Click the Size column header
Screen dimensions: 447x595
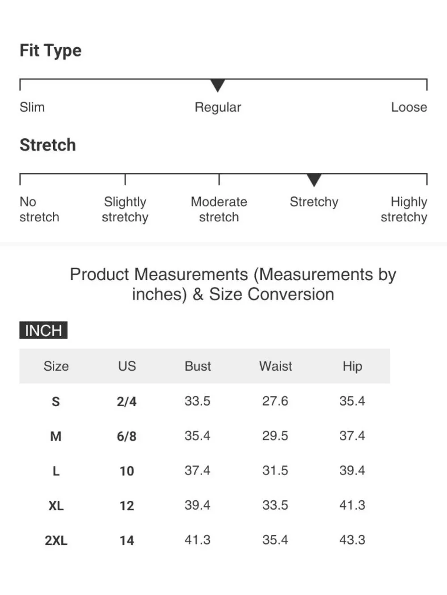coord(56,366)
